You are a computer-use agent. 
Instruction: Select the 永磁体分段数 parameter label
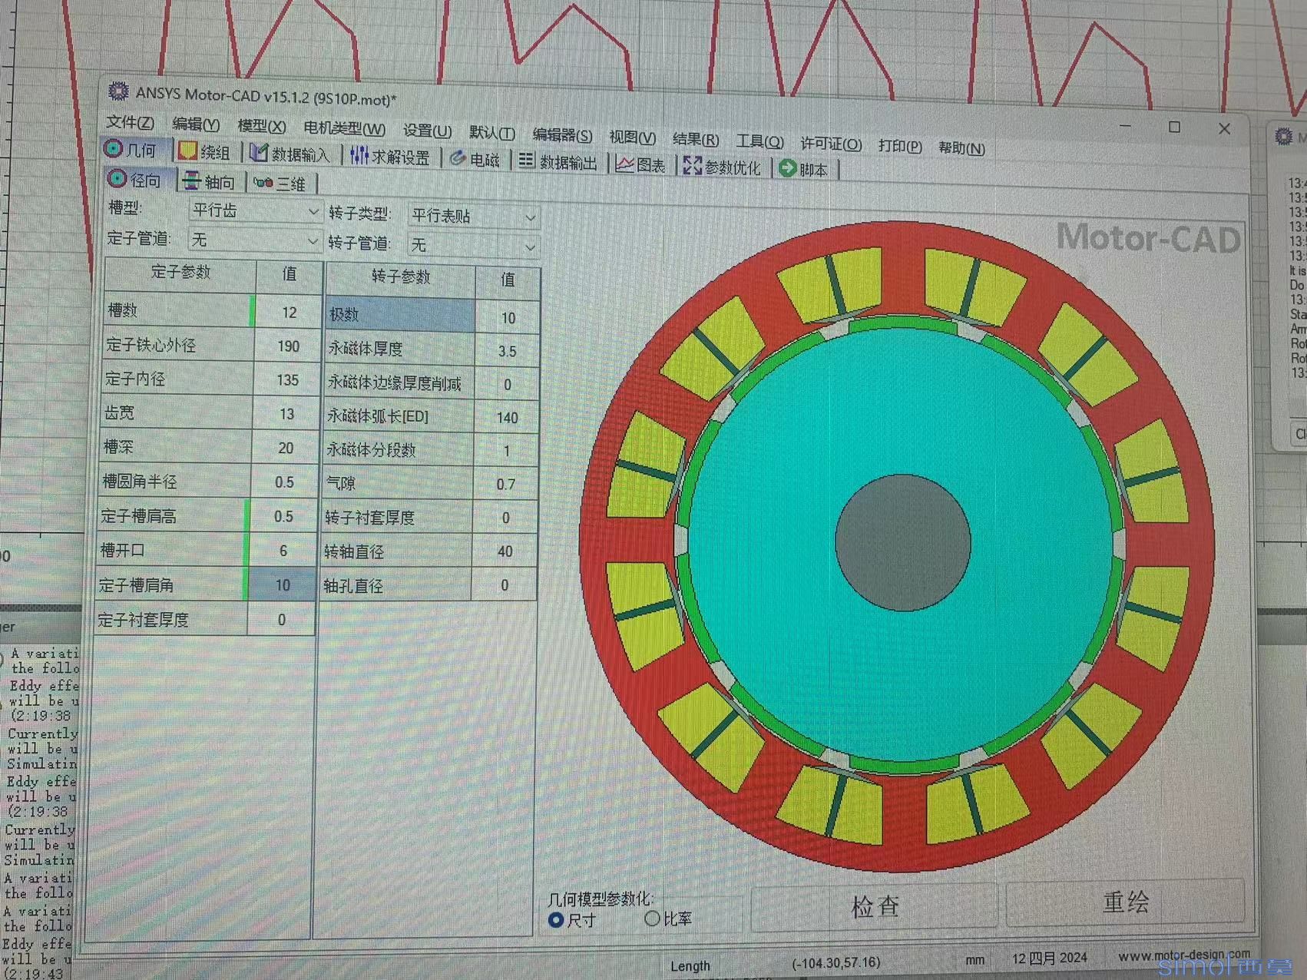coord(399,450)
